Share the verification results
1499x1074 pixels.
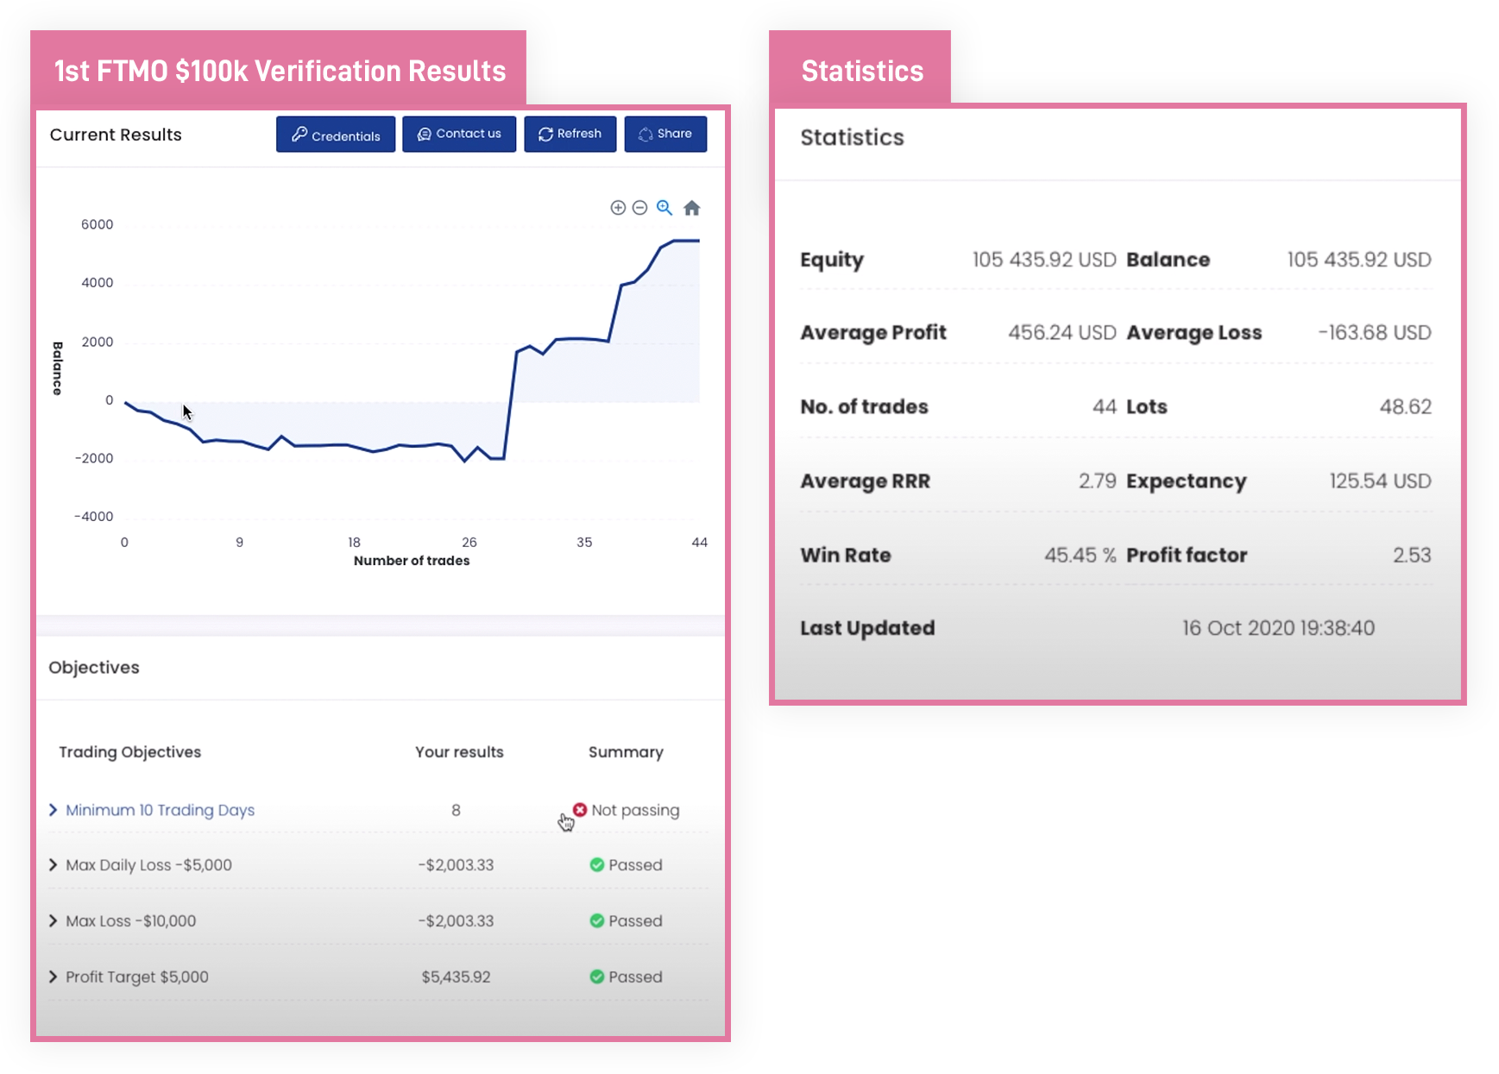tap(665, 135)
